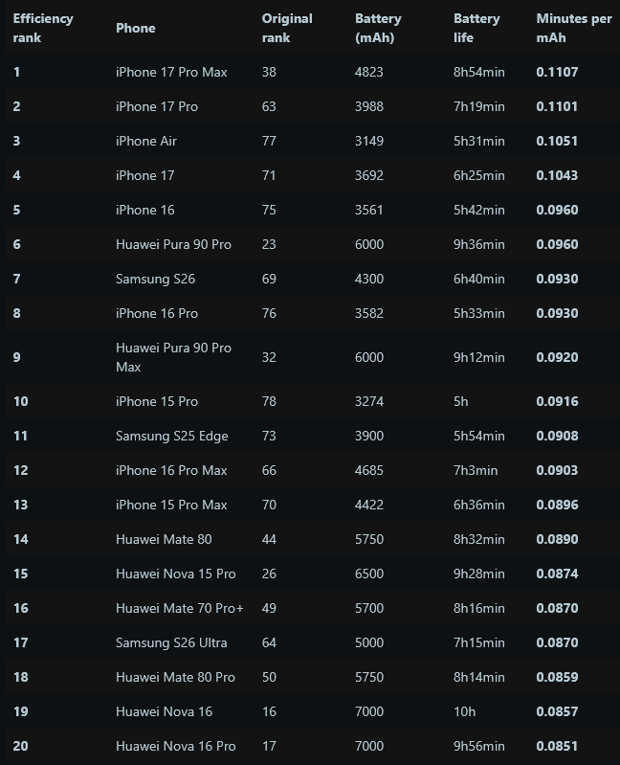Click the Efficiency rank column header
The image size is (620, 765).
click(x=43, y=28)
